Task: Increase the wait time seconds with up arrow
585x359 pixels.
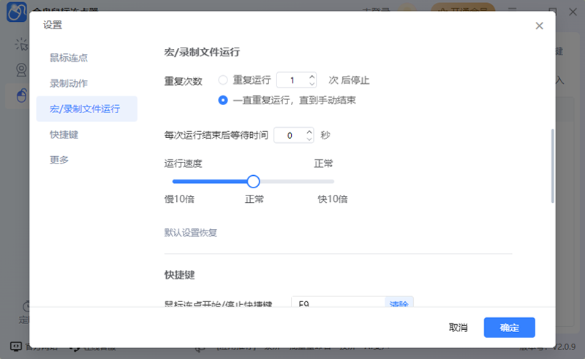Action: click(x=309, y=132)
